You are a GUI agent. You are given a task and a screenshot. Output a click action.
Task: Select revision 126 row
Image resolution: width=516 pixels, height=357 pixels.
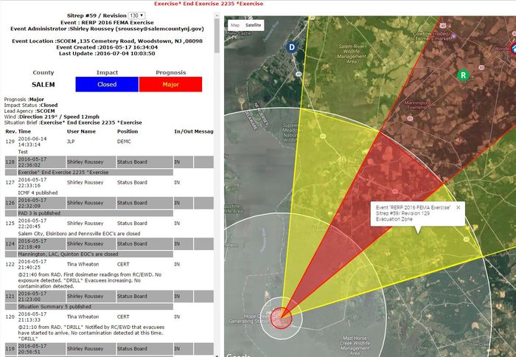pyautogui.click(x=109, y=203)
